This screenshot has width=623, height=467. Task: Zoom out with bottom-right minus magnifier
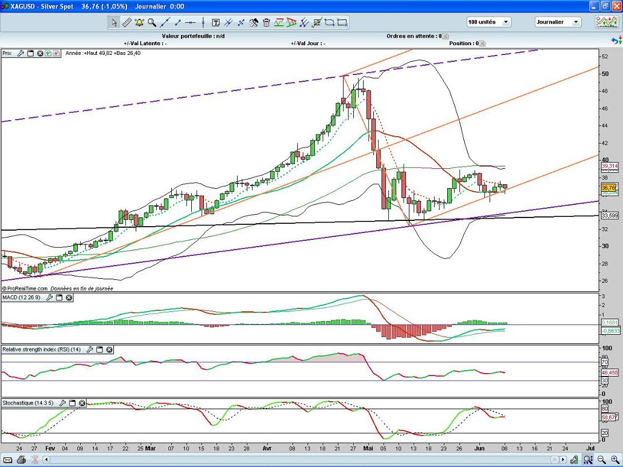coord(601,460)
